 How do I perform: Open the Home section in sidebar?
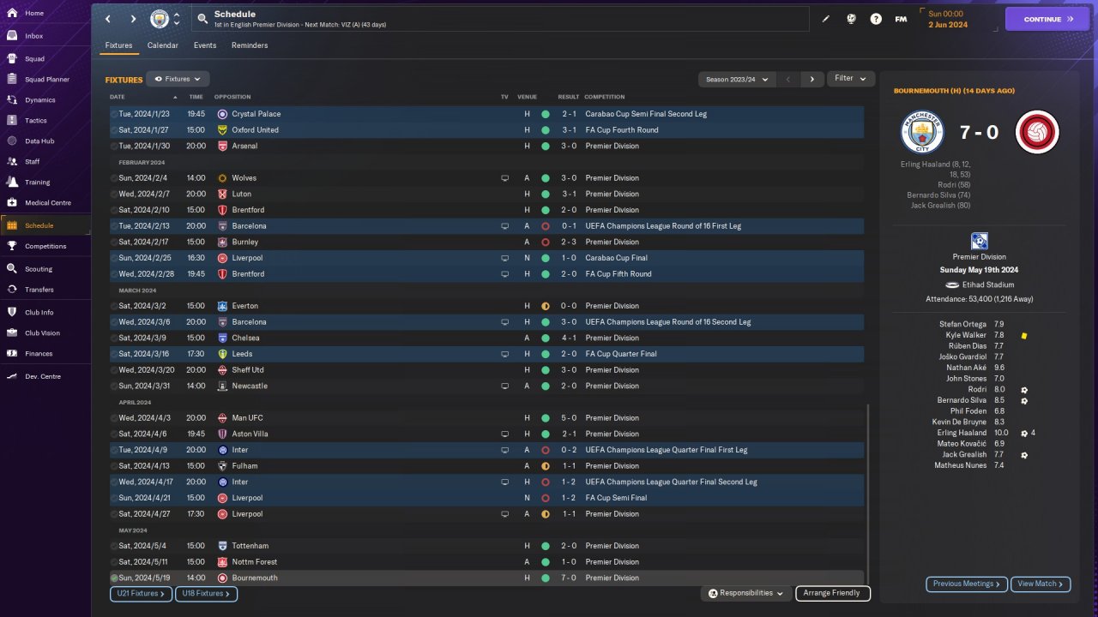coord(45,13)
